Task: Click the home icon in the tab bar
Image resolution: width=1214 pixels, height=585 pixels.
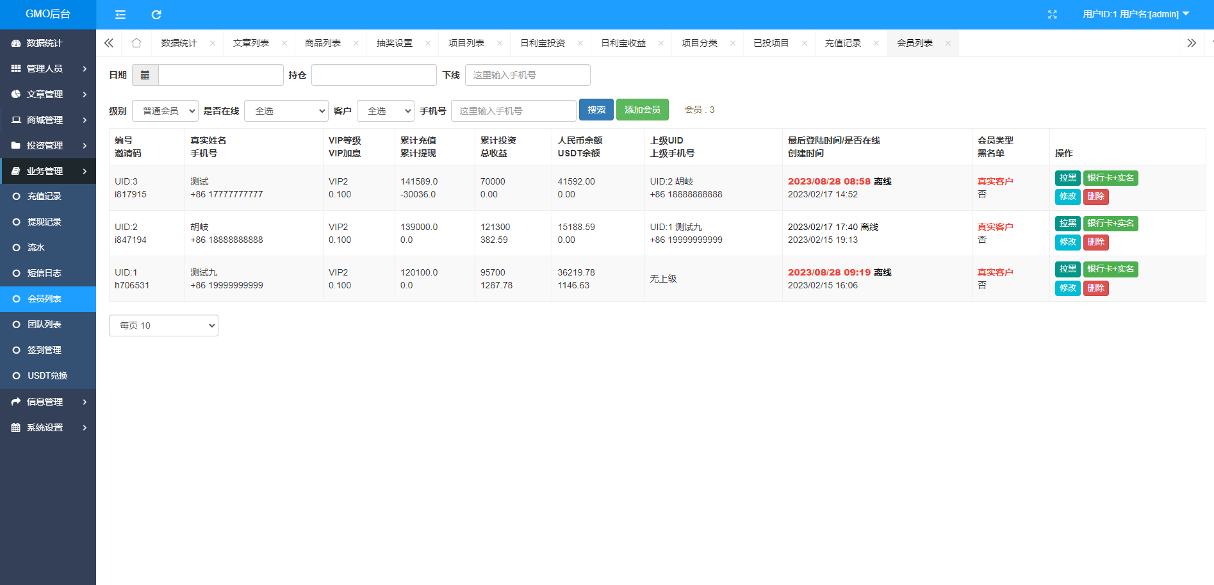Action: (x=136, y=42)
